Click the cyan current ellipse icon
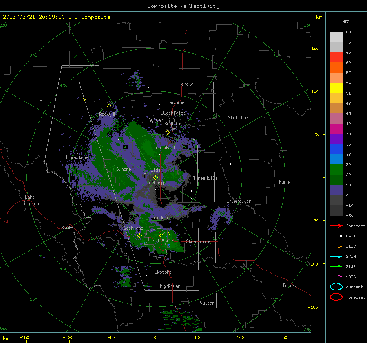The image size is (367, 343). point(336,287)
